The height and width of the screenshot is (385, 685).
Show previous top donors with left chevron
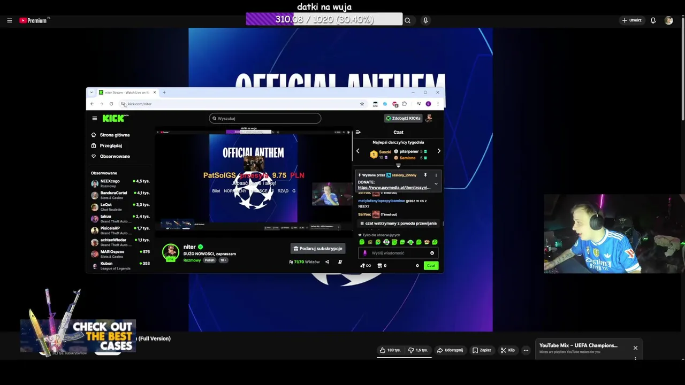(x=358, y=151)
